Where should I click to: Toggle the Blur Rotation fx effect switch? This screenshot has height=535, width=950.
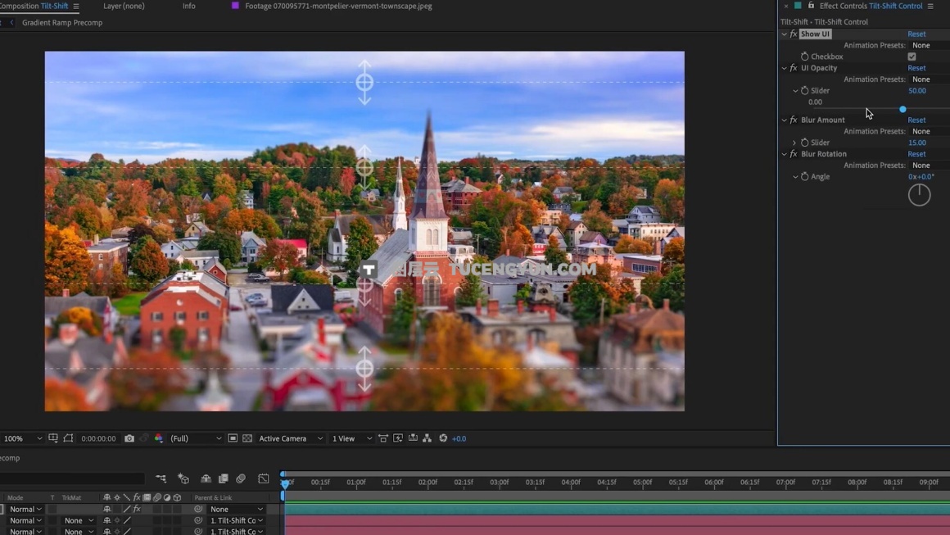click(x=794, y=154)
